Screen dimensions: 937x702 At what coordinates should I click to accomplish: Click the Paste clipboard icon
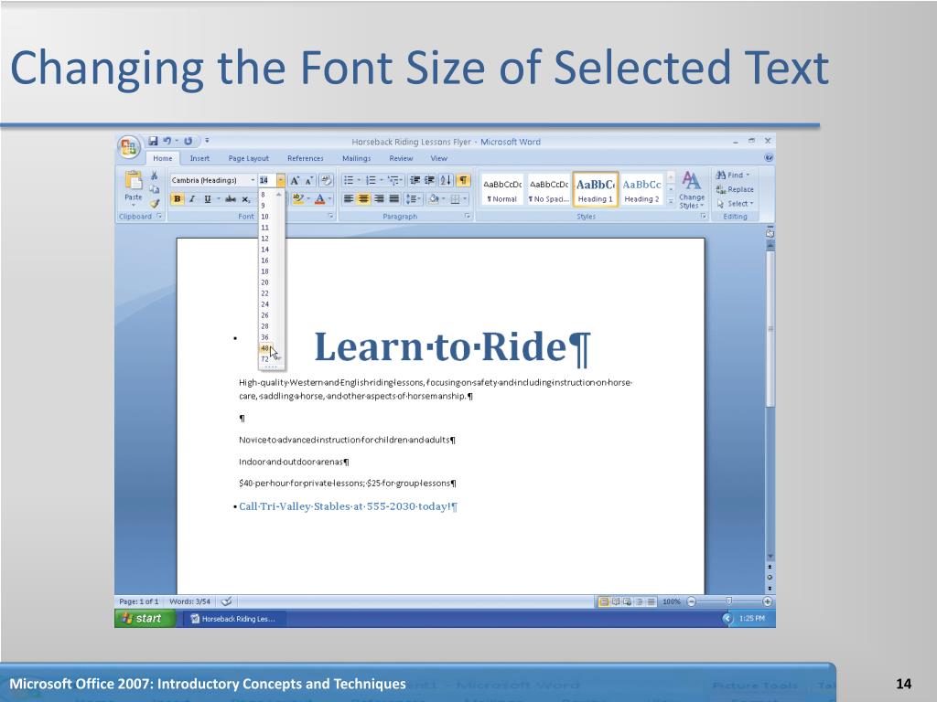pyautogui.click(x=134, y=180)
